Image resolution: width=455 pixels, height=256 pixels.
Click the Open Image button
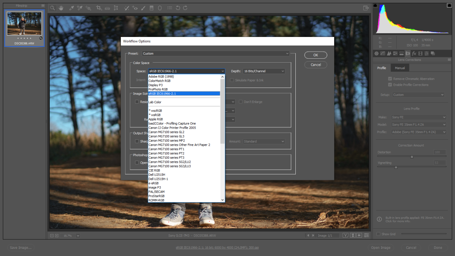point(381,247)
